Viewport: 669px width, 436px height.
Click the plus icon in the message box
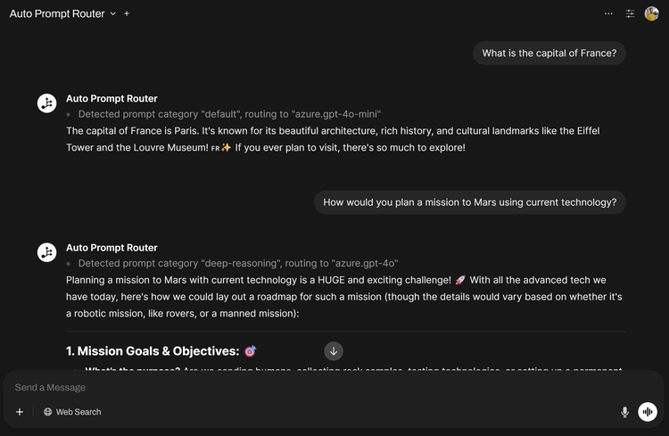click(x=20, y=412)
